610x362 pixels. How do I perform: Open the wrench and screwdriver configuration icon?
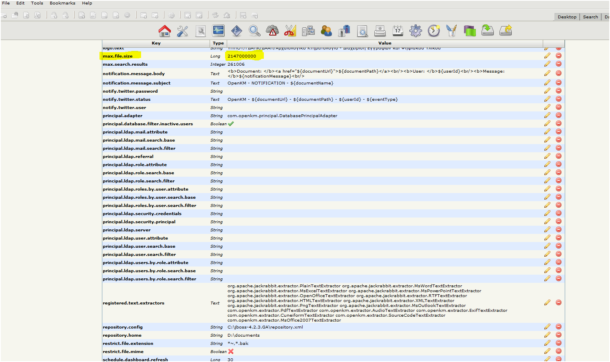click(182, 31)
